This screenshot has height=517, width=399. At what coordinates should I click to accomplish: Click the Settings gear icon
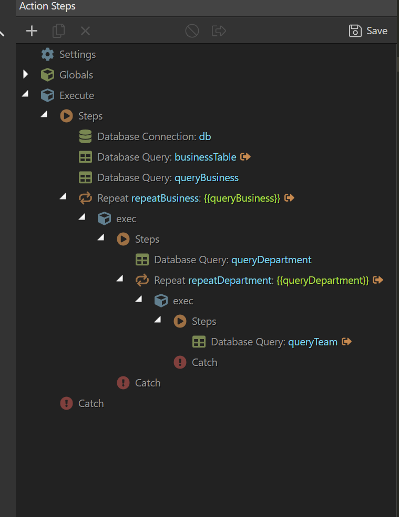tap(47, 54)
